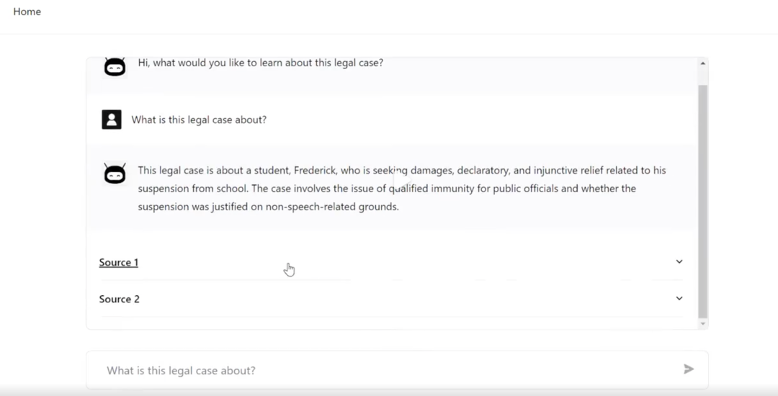Click the bot avatar beside the case answer
778x396 pixels.
(x=115, y=174)
